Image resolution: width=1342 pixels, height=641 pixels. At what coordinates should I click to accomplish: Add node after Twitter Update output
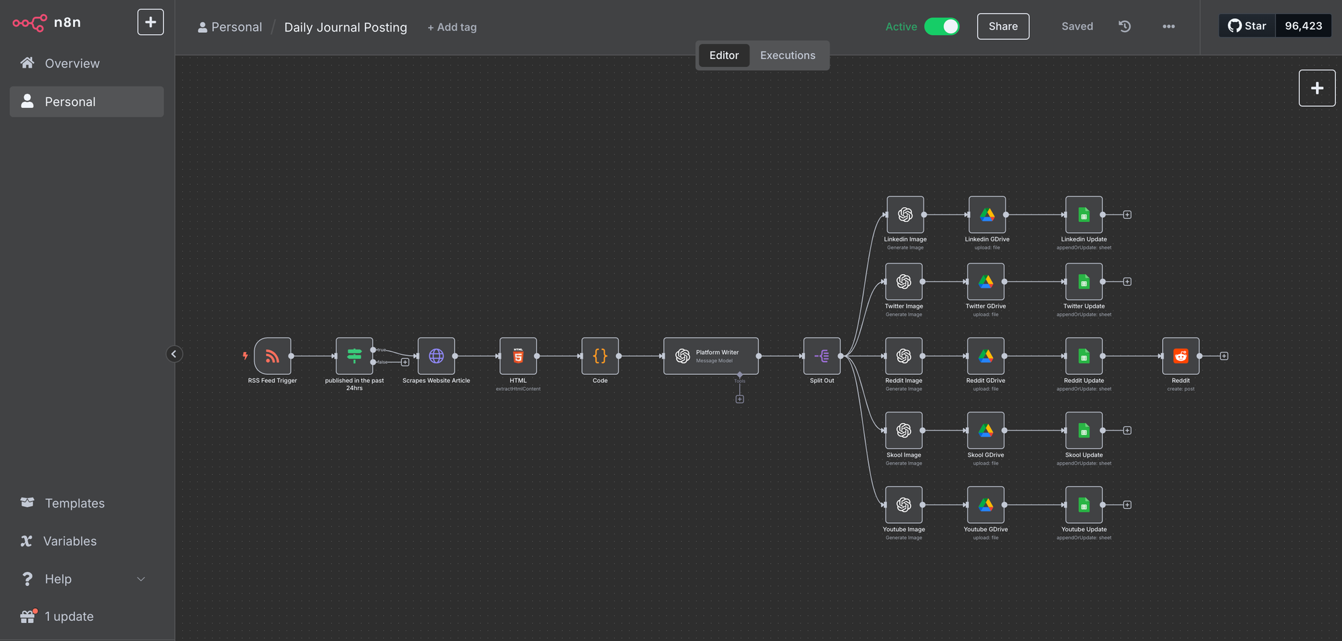click(1127, 282)
